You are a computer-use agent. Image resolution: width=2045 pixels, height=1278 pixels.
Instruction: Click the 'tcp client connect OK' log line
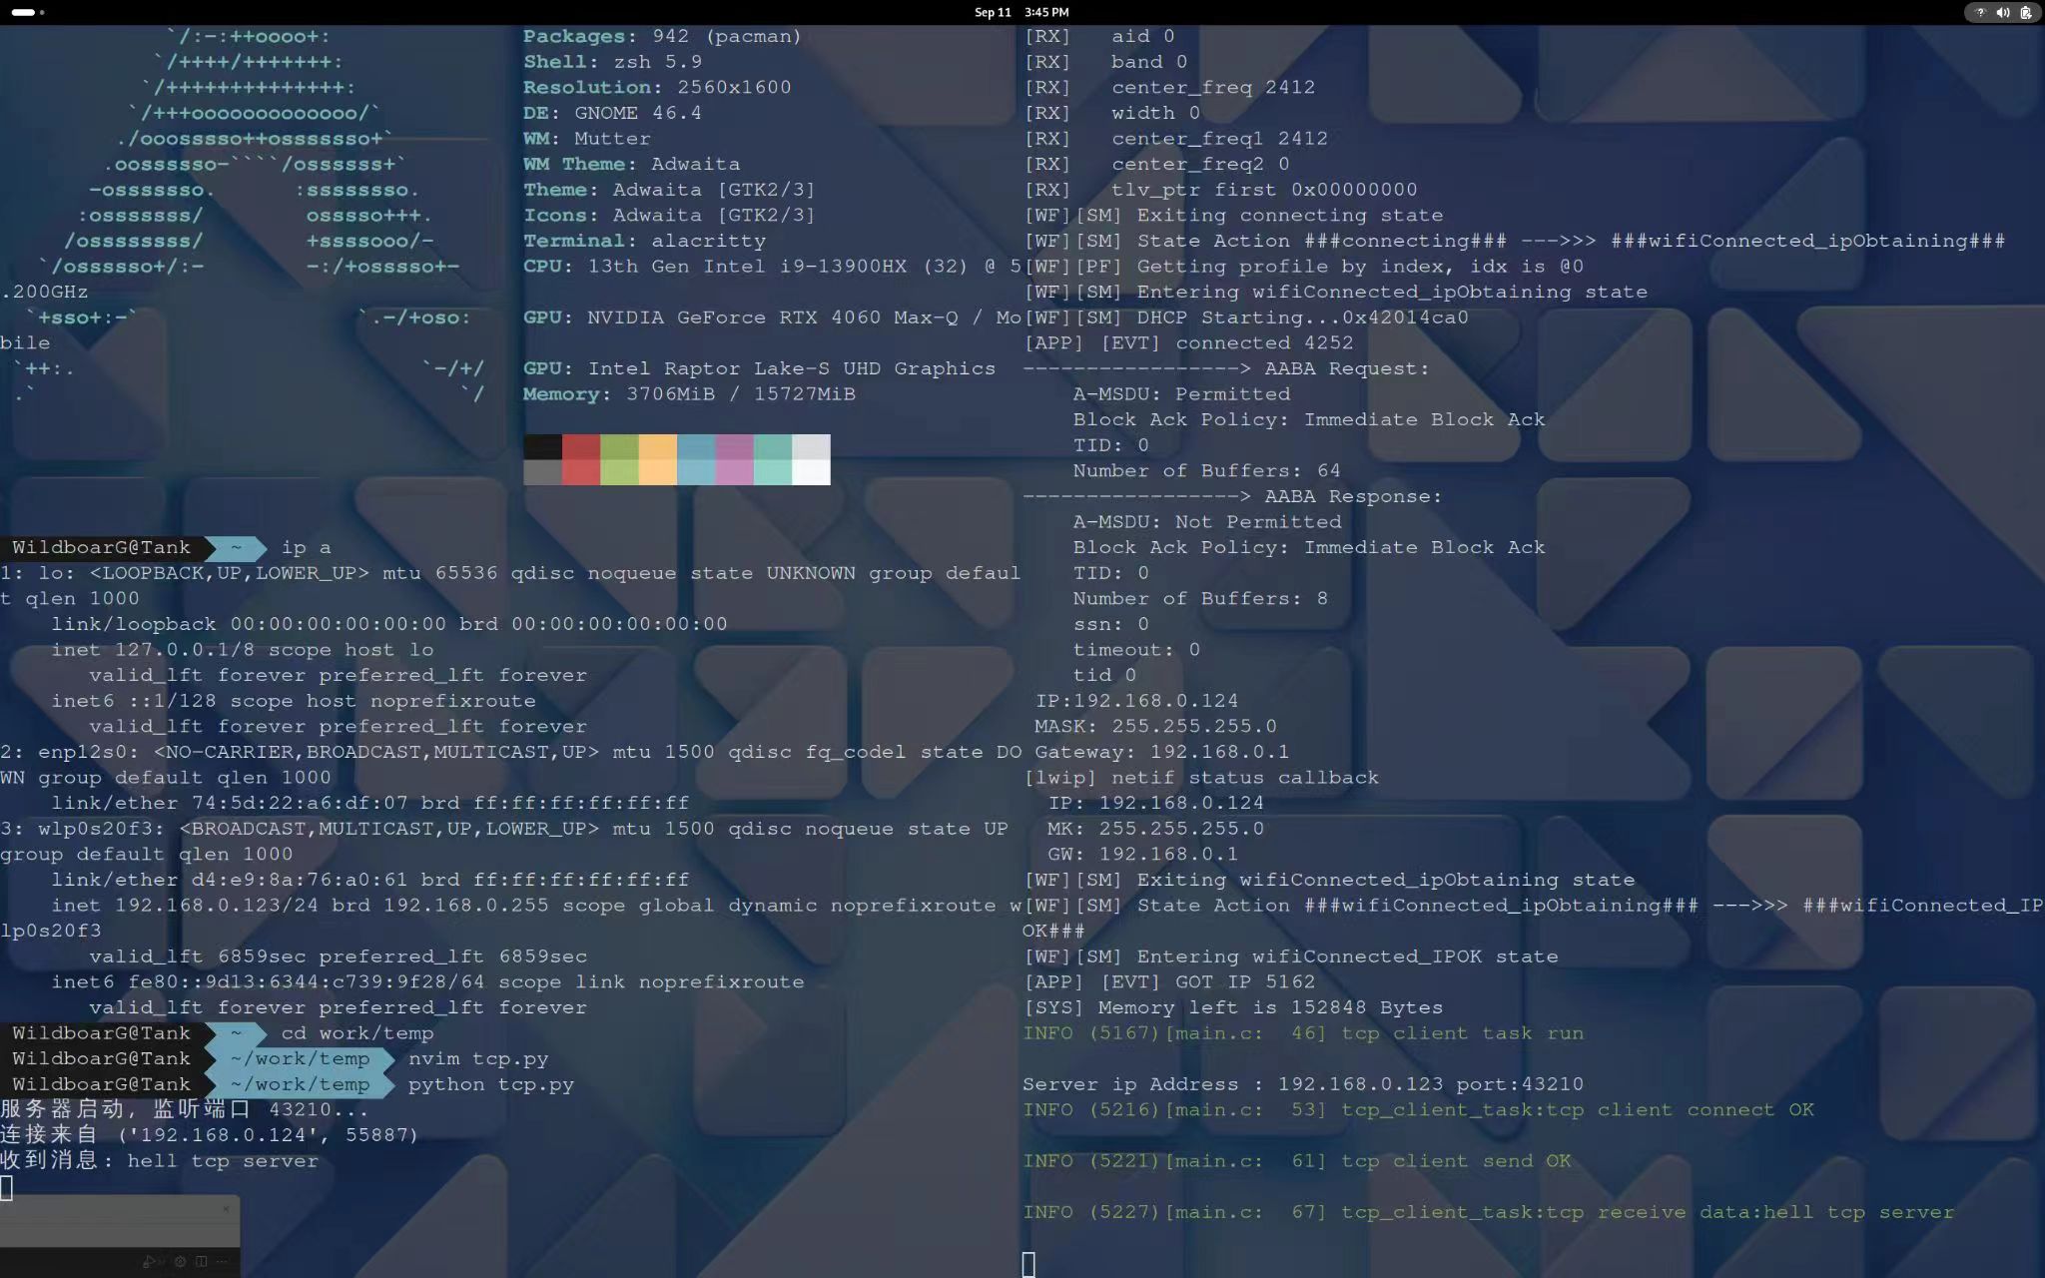click(x=1418, y=1110)
